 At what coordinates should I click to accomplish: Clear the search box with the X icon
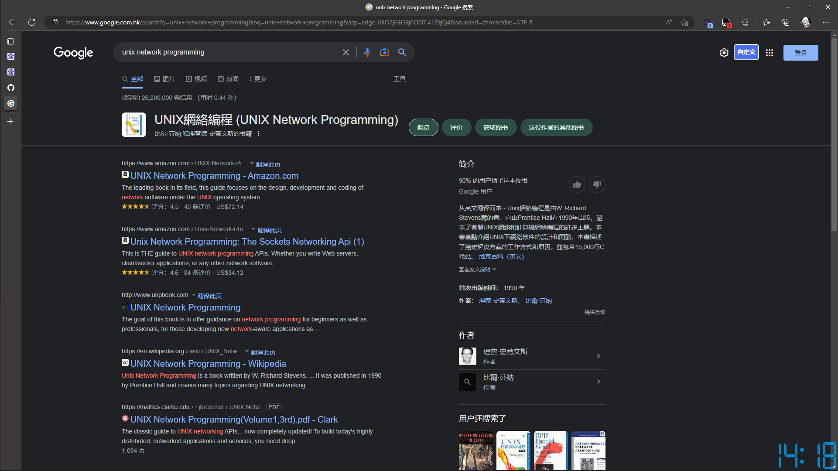345,52
